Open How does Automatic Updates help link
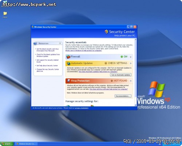Screen dimensions: 182x146 [98, 72]
